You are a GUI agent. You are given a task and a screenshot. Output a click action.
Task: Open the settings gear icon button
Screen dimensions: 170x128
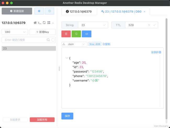pos(39,11)
